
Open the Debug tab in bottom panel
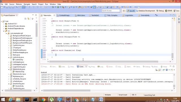[146, 67]
